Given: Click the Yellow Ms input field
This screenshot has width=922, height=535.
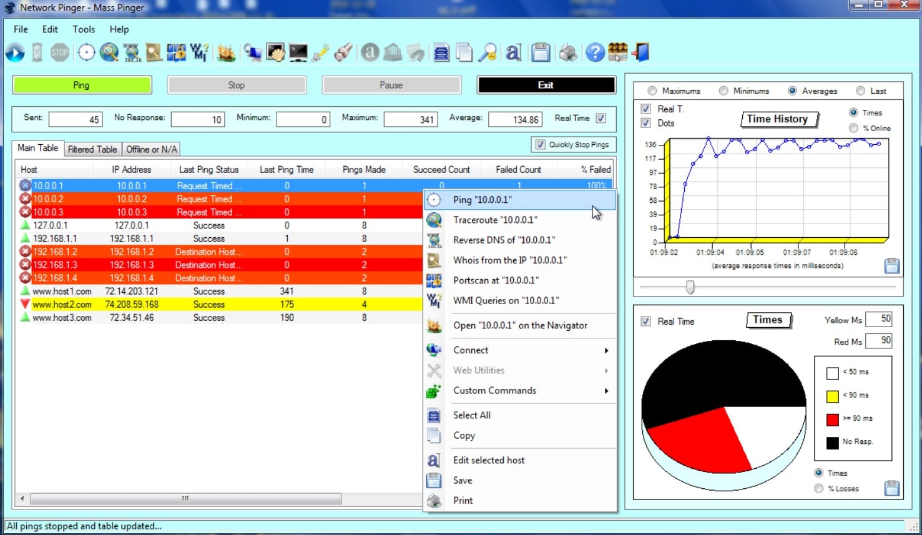Looking at the screenshot, I should point(879,319).
